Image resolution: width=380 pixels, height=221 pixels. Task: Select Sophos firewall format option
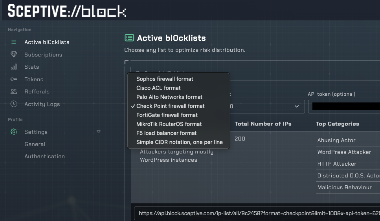[x=165, y=79]
